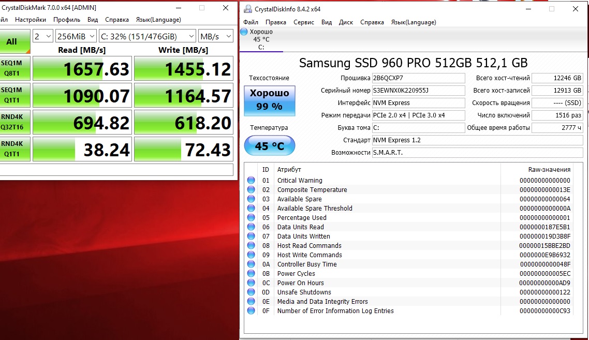Open Справка menu in CrystalDiskMark

117,20
